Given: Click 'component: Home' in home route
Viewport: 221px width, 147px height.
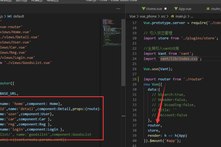Looking at the screenshot, I should click(x=43, y=104).
